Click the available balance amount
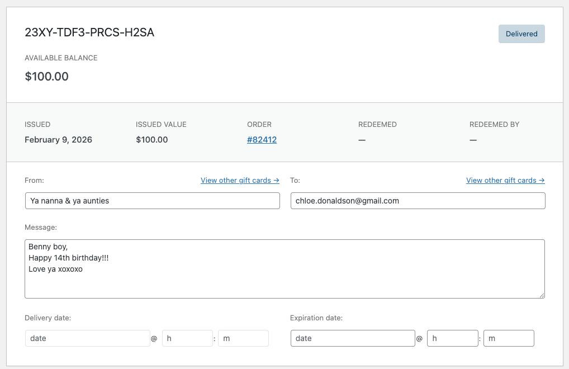Viewport: 569px width, 369px height. (x=46, y=77)
